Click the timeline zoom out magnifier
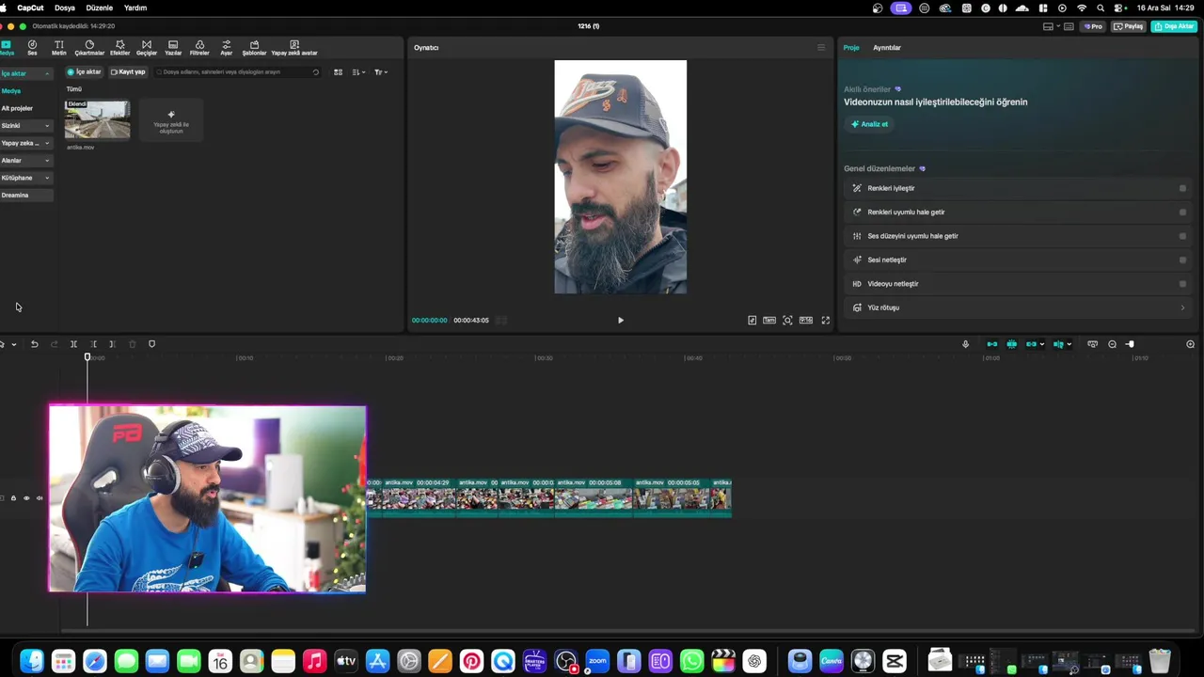1204x677 pixels. coord(1112,344)
